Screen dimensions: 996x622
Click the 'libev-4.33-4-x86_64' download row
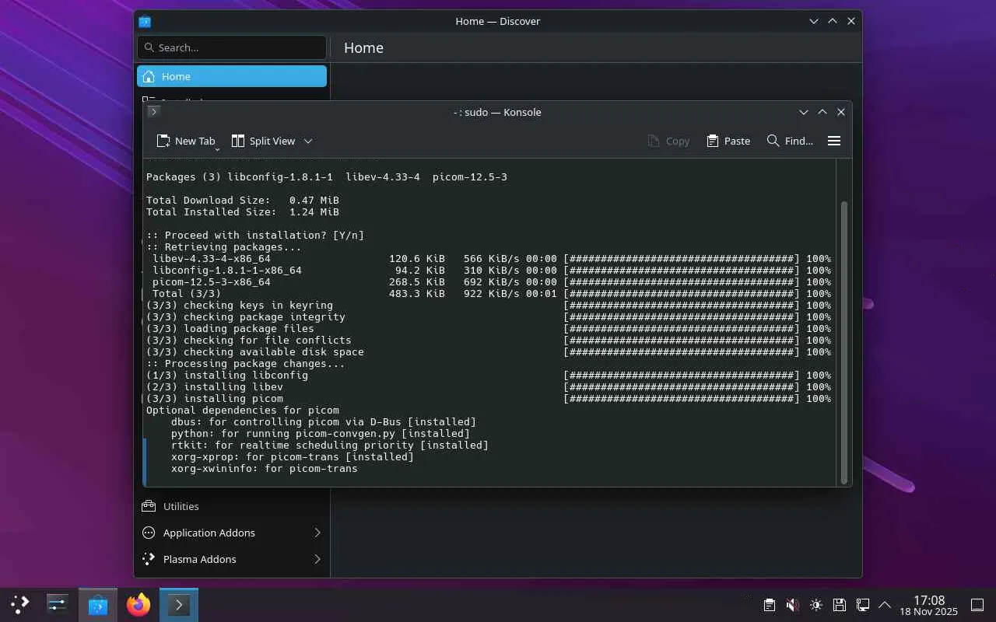pos(492,259)
